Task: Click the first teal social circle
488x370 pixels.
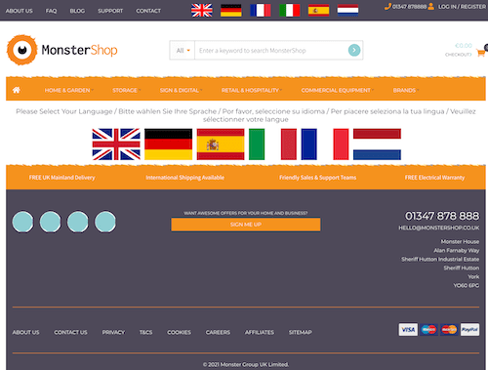Action: point(22,222)
